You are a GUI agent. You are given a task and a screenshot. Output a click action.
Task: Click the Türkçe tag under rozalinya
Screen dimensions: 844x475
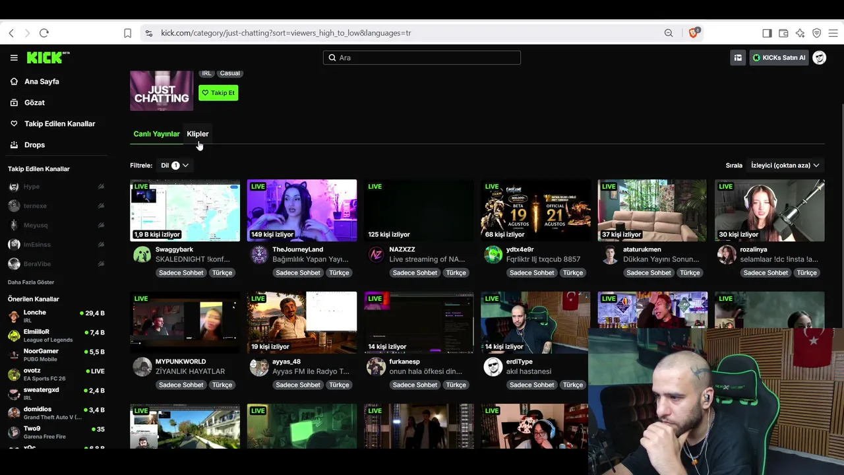point(806,273)
